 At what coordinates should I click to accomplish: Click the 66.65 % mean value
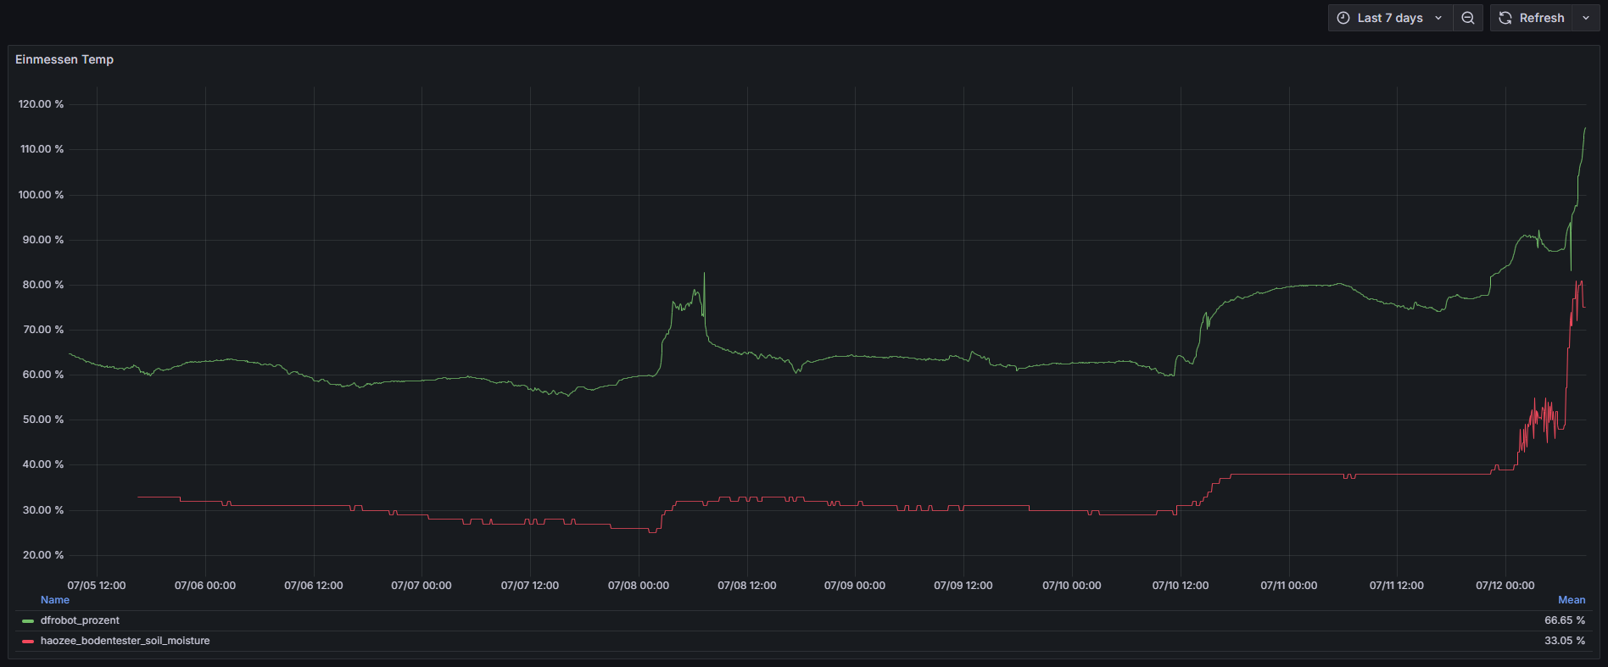[x=1564, y=620]
